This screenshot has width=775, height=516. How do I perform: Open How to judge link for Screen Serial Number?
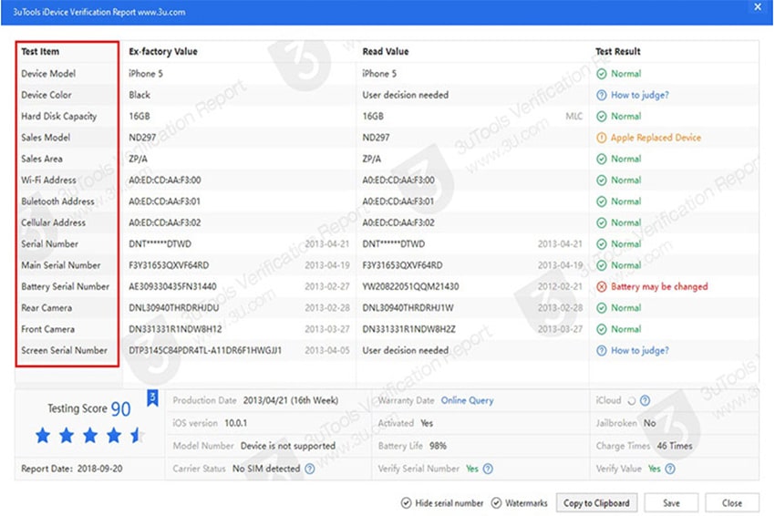point(639,350)
